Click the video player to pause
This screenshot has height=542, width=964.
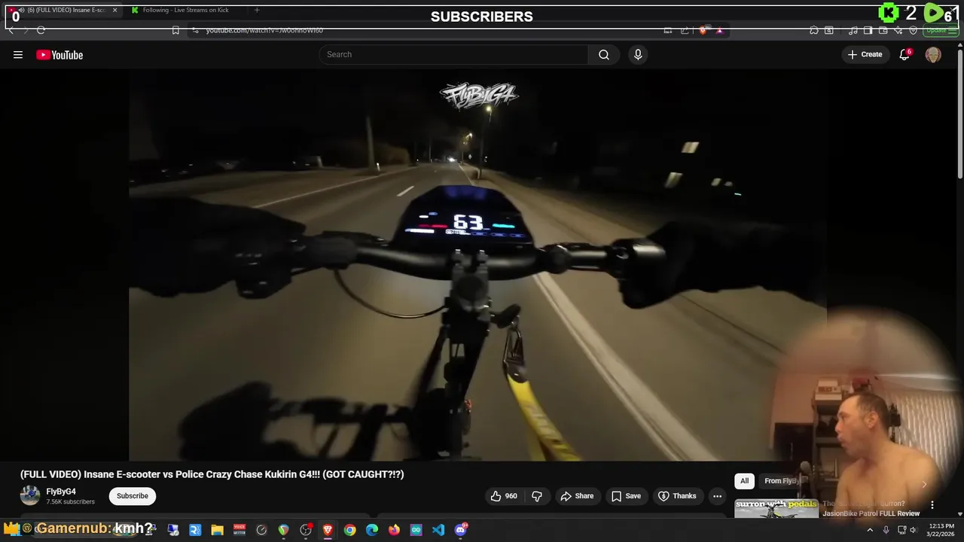click(x=477, y=265)
